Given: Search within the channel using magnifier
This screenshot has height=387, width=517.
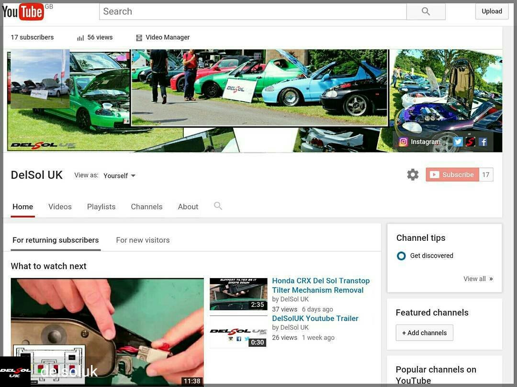Looking at the screenshot, I should click(218, 206).
